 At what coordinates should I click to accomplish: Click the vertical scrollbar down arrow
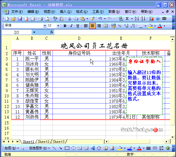click(x=172, y=137)
